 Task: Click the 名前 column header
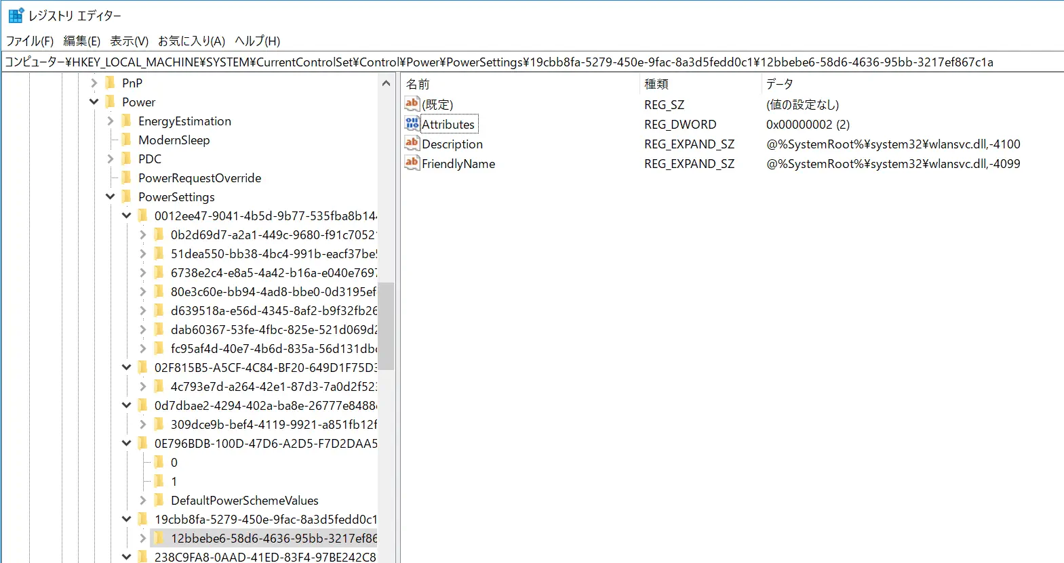418,84
